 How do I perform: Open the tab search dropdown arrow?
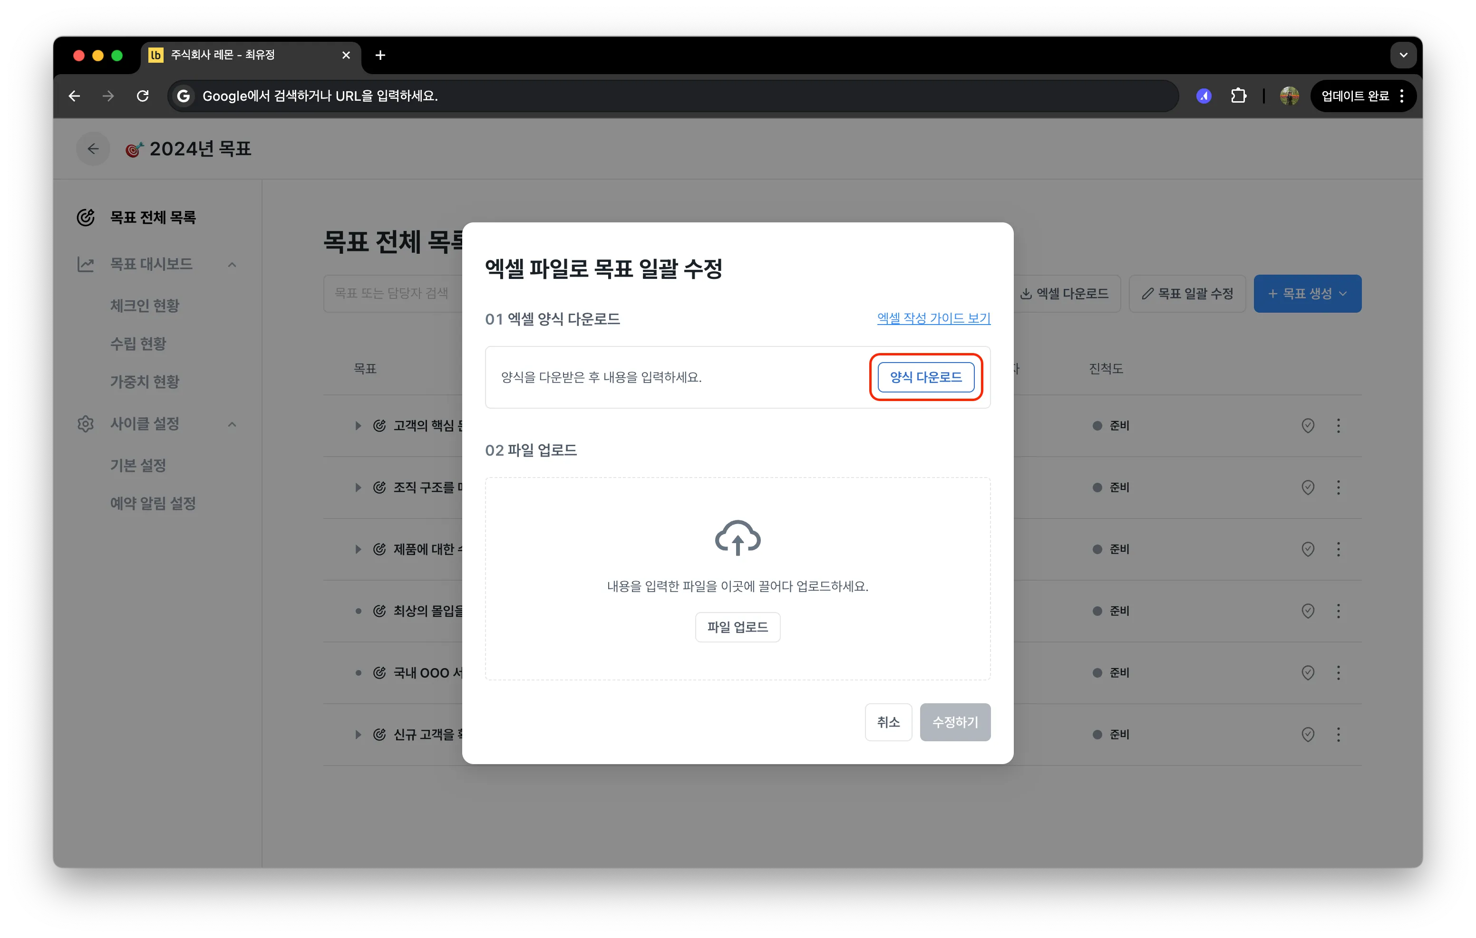point(1403,55)
